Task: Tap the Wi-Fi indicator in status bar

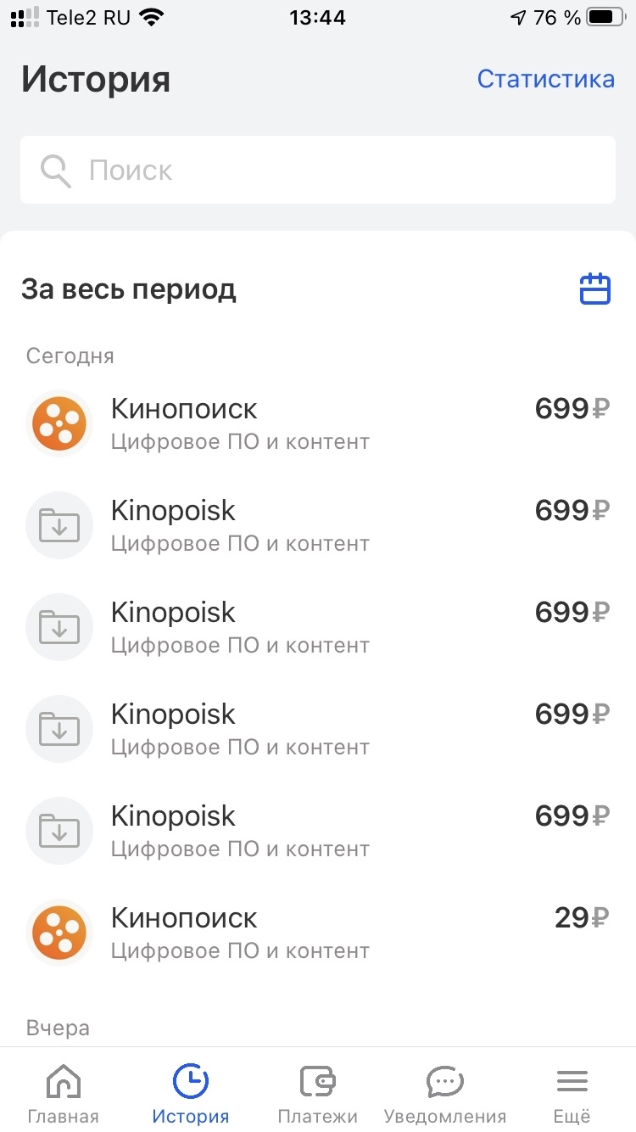Action: tap(152, 17)
